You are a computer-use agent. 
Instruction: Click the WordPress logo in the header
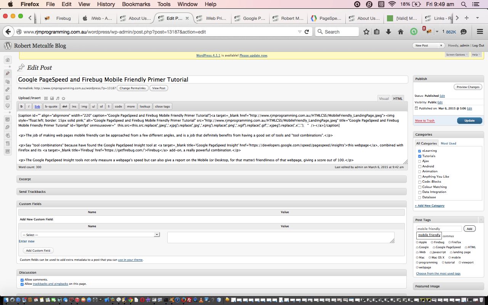point(8,46)
